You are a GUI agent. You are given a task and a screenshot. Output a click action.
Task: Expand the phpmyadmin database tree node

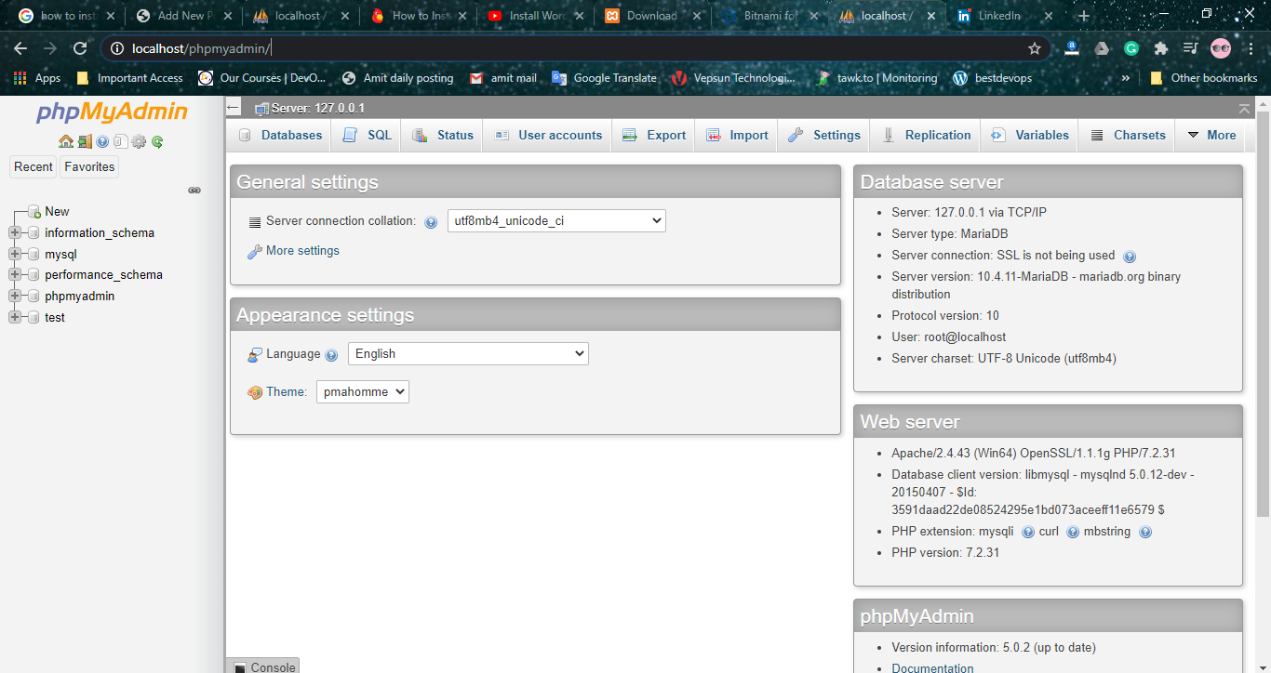(x=14, y=296)
